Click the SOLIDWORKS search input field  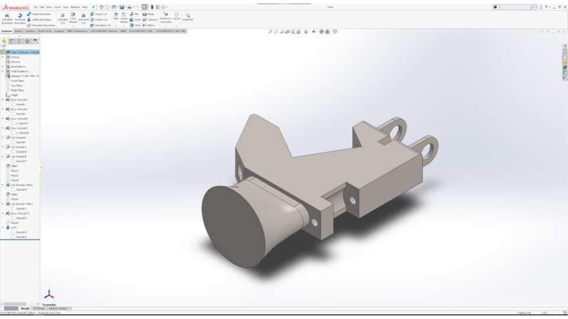(514, 7)
